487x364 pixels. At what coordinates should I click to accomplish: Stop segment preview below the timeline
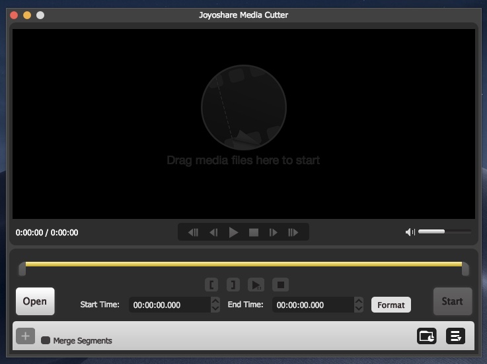point(280,285)
